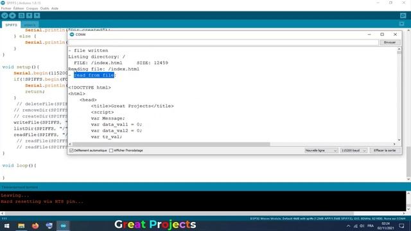The height and width of the screenshot is (231, 411).
Task: Open the Croquis menu
Action: (x=32, y=8)
